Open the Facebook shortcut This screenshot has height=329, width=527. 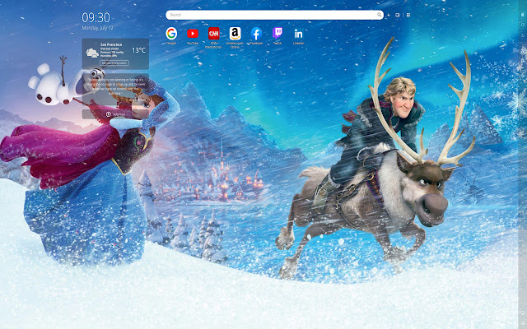256,34
